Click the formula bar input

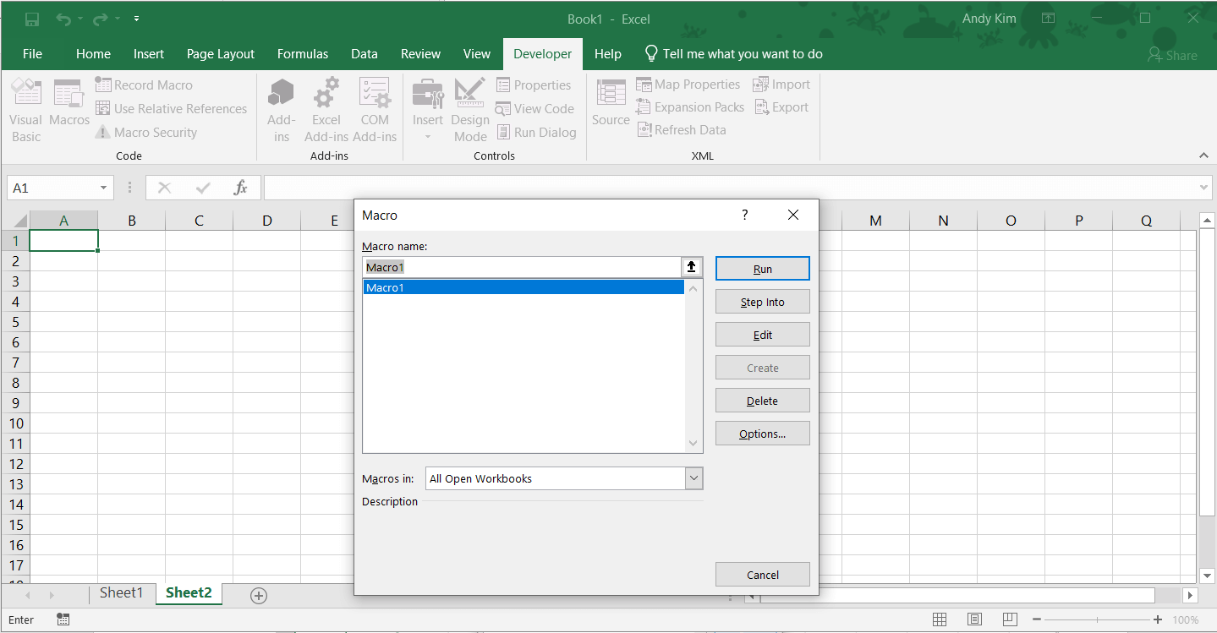tap(731, 188)
